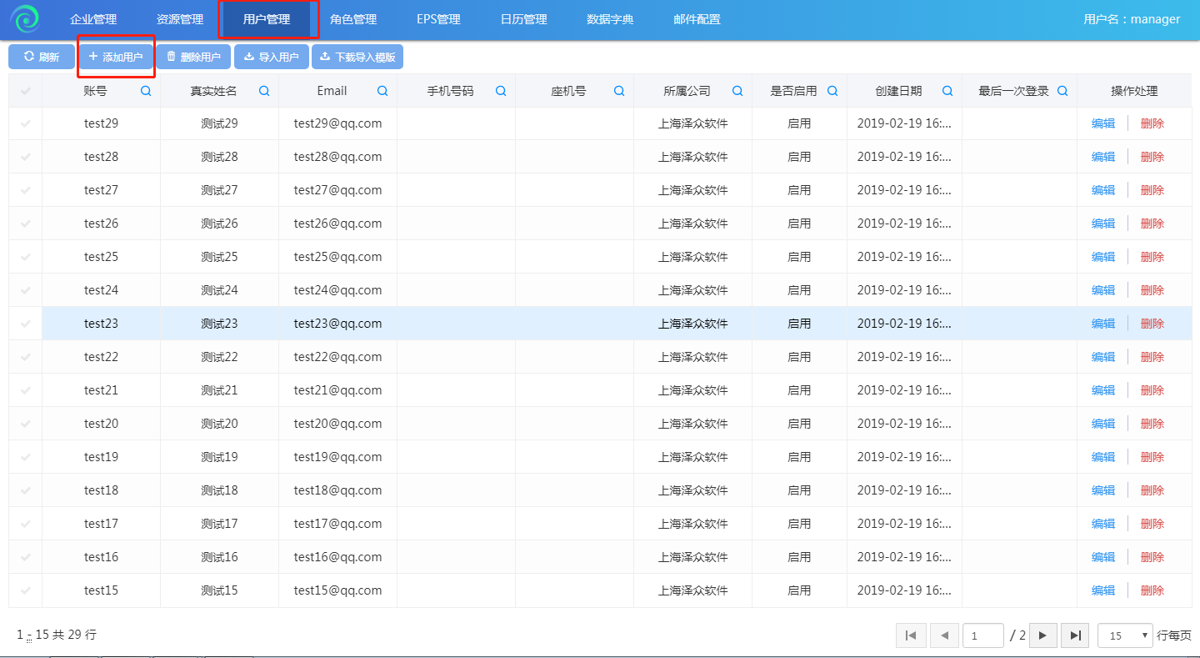Image resolution: width=1200 pixels, height=658 pixels.
Task: Select the checkbox for test29 row
Action: [x=26, y=123]
